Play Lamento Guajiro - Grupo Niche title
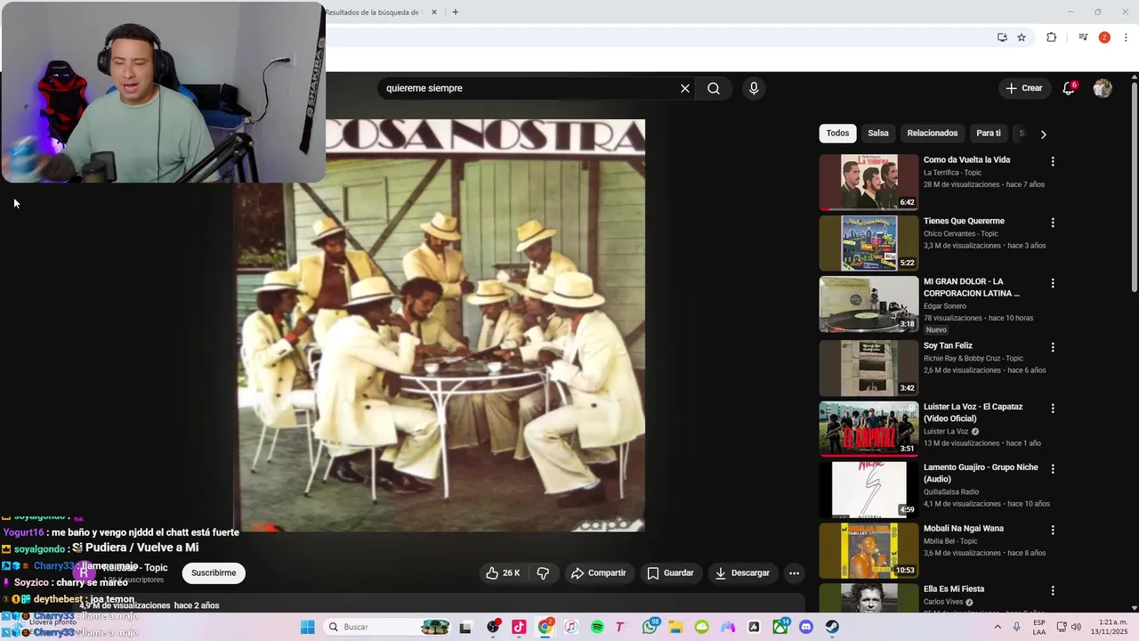1139x641 pixels. (x=981, y=473)
